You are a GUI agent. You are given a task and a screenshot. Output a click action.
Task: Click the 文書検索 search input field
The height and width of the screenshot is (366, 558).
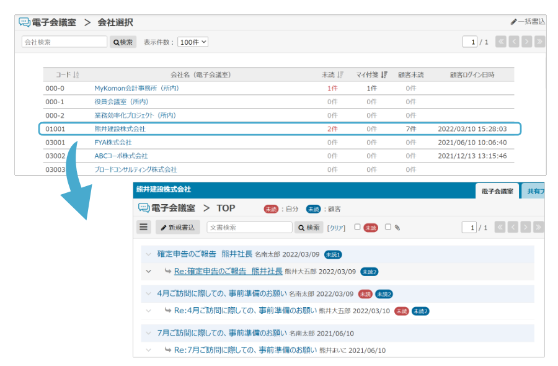pos(249,228)
